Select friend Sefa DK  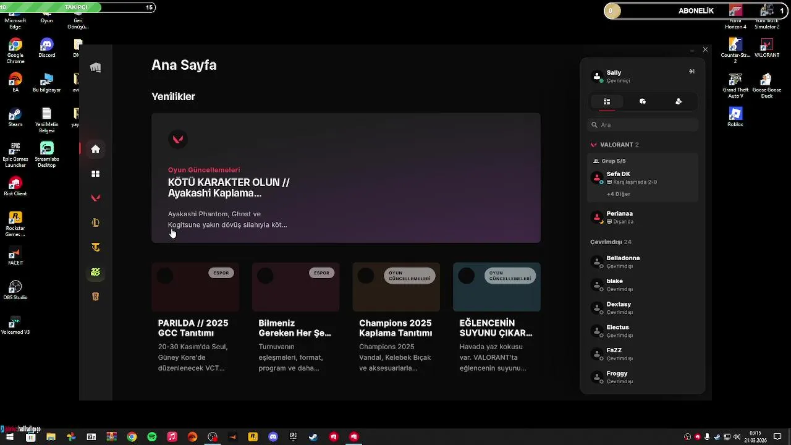pos(643,178)
